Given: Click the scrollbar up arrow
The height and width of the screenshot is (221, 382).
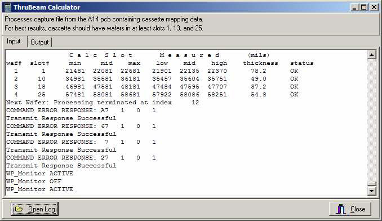Looking at the screenshot, I should pyautogui.click(x=371, y=55).
